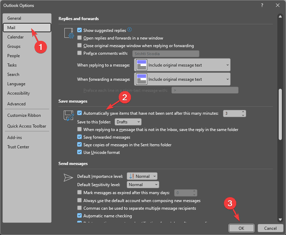This screenshot has width=286, height=235.
Task: Click the save messages disk icon
Action: click(x=69, y=115)
